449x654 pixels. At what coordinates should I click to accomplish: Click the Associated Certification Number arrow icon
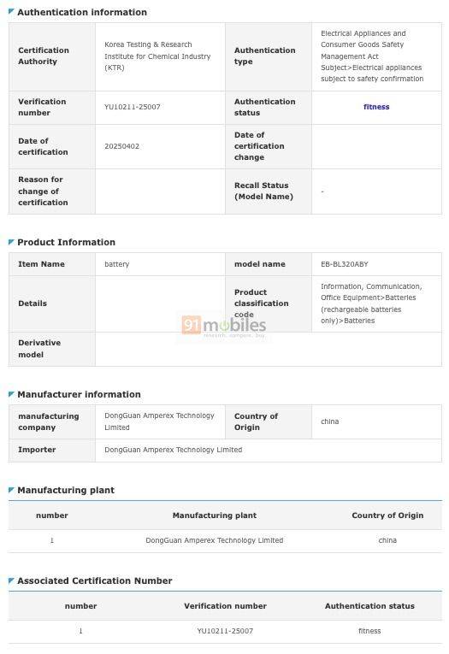[x=11, y=580]
